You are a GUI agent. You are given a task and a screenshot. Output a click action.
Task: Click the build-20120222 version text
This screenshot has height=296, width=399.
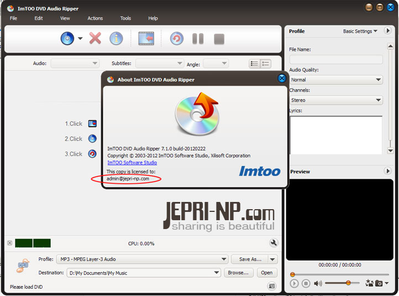coord(190,148)
